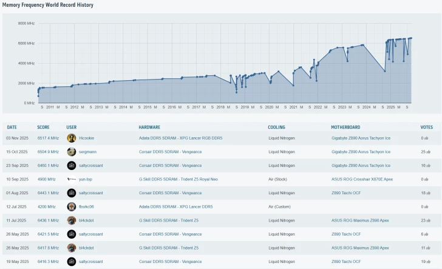Click the 2020 label on chart axis
Viewport: 442px width, 269px height.
pyautogui.click(x=269, y=107)
